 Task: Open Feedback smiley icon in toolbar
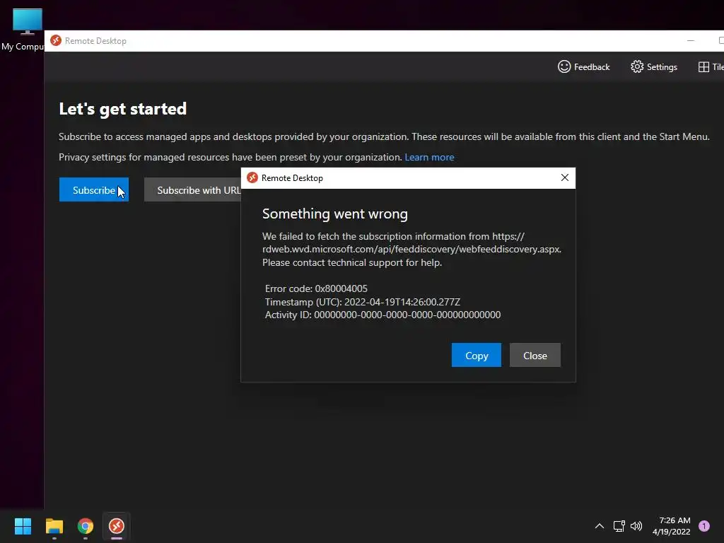click(564, 67)
